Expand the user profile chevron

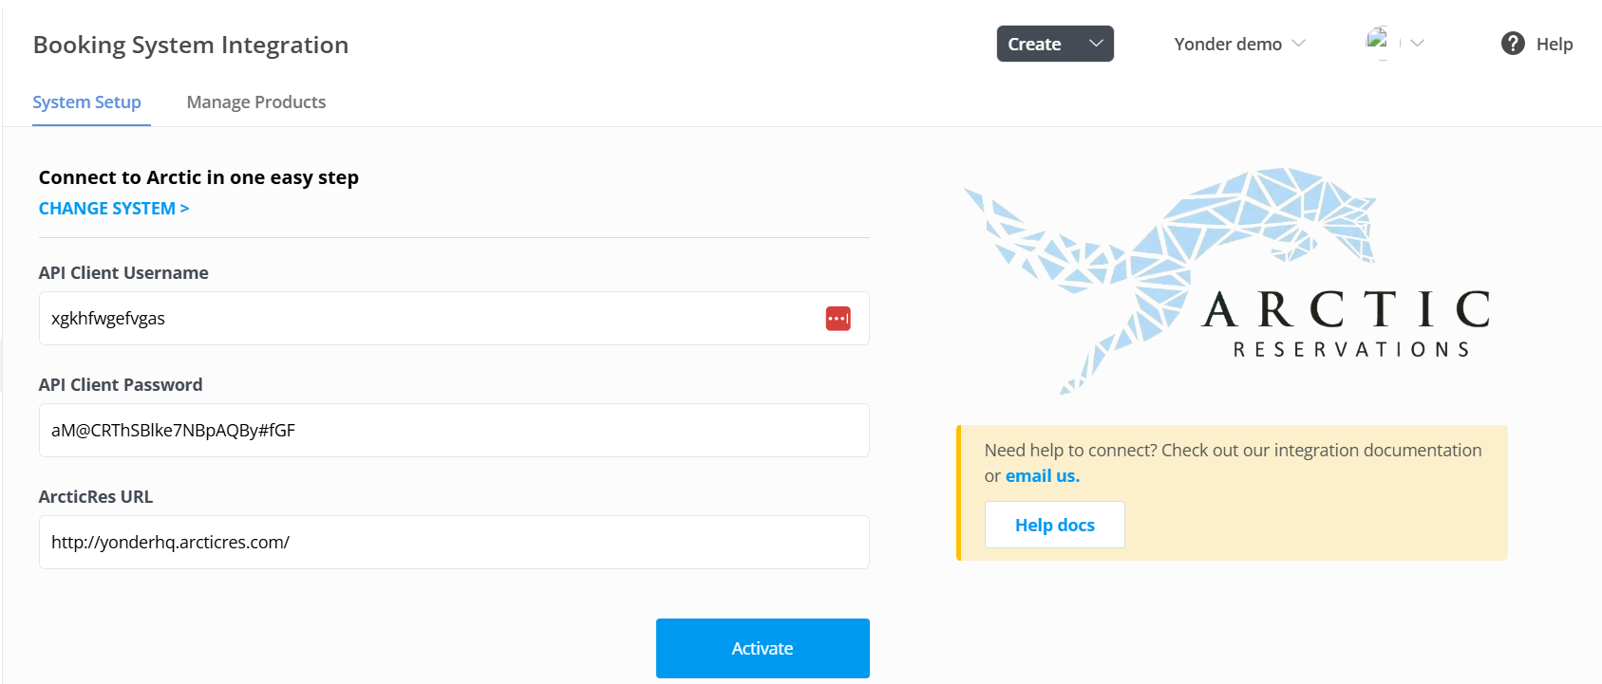[x=1417, y=44]
